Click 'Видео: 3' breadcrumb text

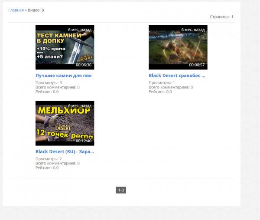click(36, 10)
